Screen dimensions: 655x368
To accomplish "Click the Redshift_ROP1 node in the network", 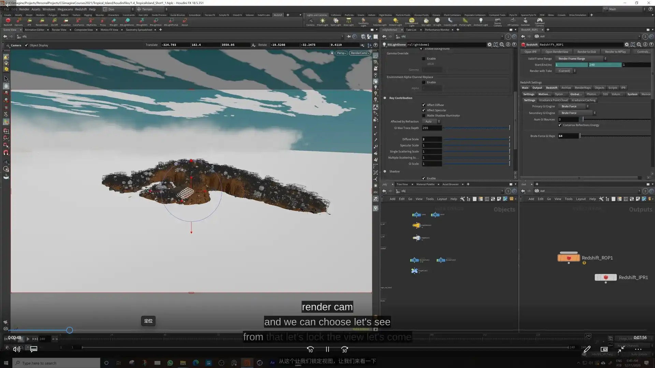I will (x=569, y=258).
